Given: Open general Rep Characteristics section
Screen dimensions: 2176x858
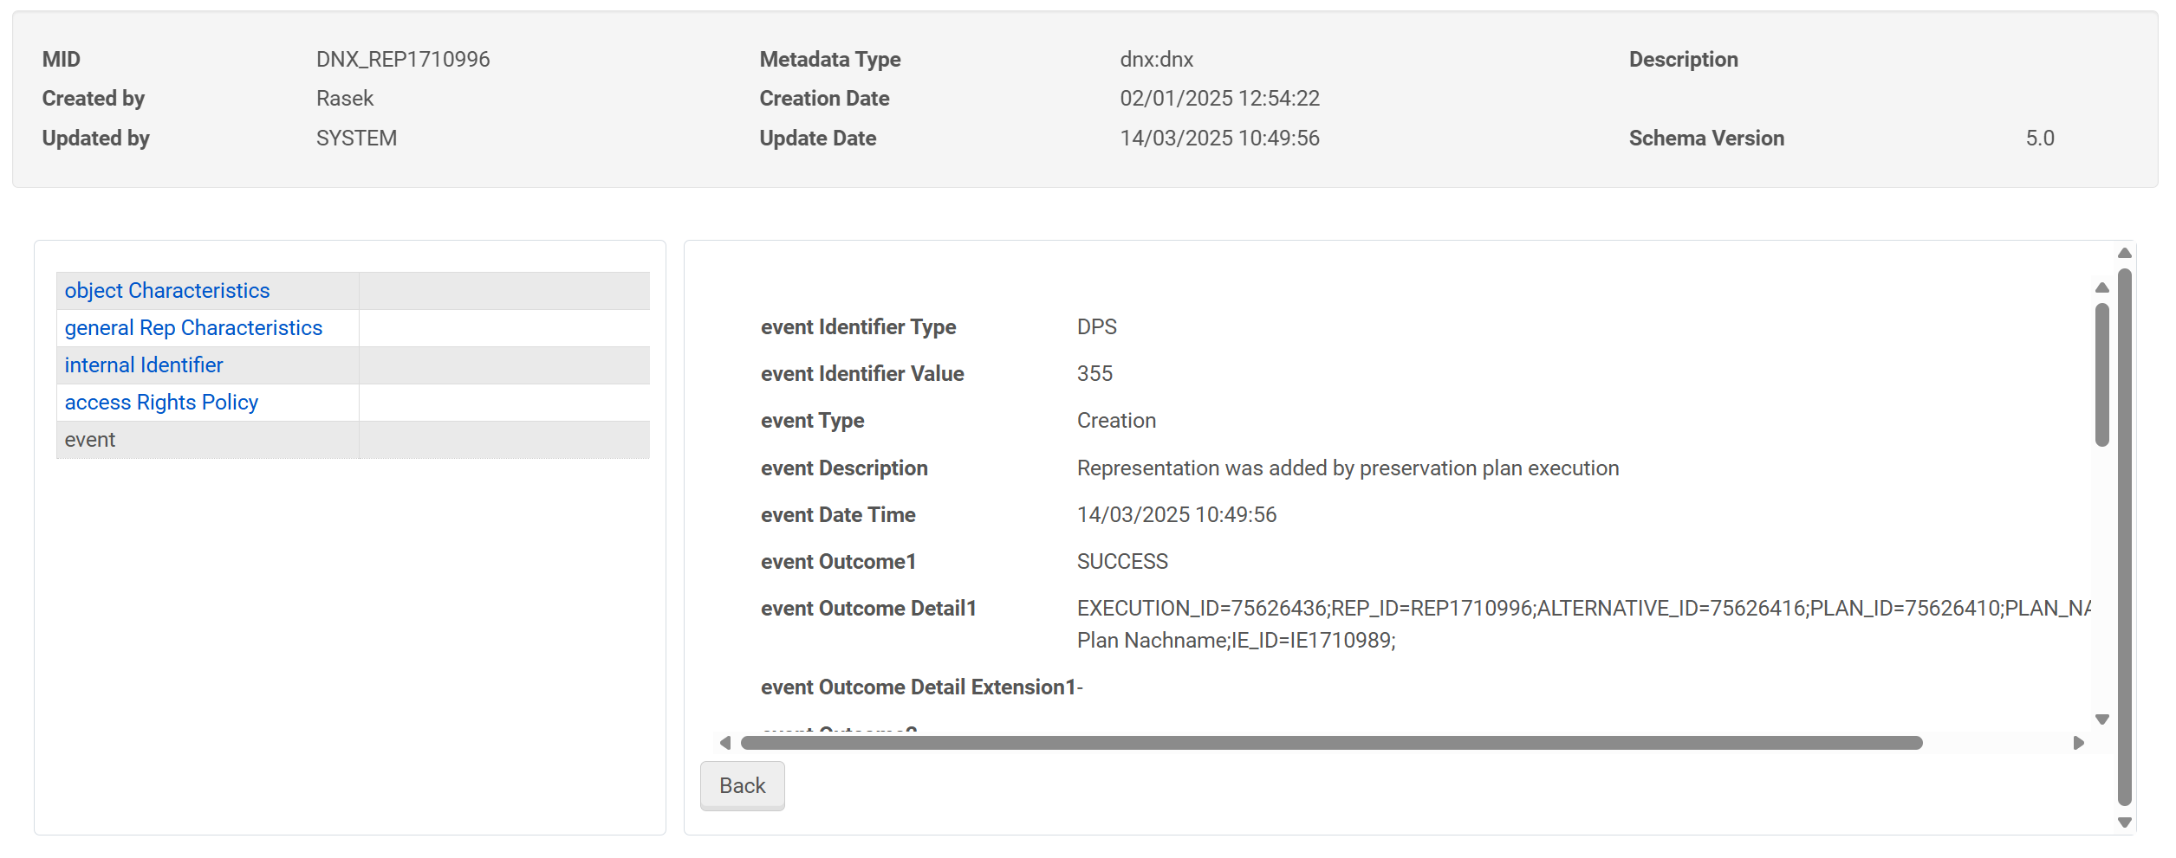Looking at the screenshot, I should tap(193, 328).
